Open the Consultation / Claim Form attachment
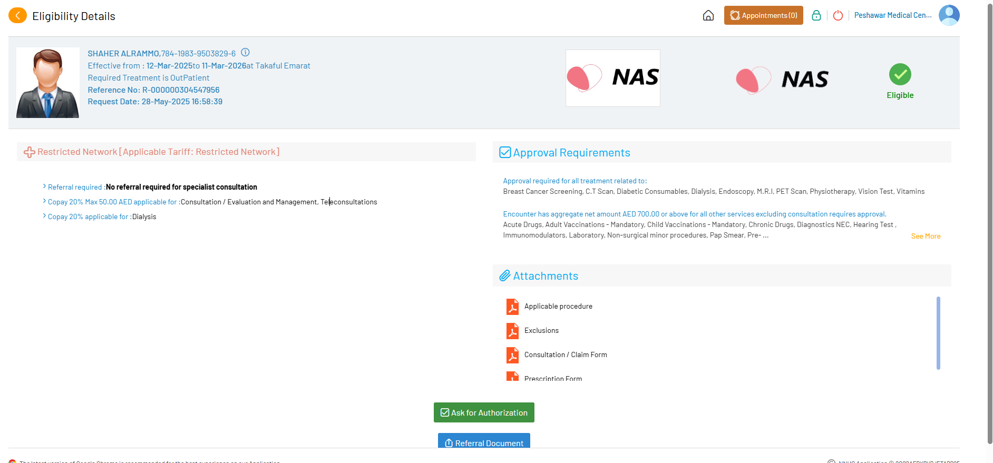Viewport: 993px width, 463px height. click(566, 354)
